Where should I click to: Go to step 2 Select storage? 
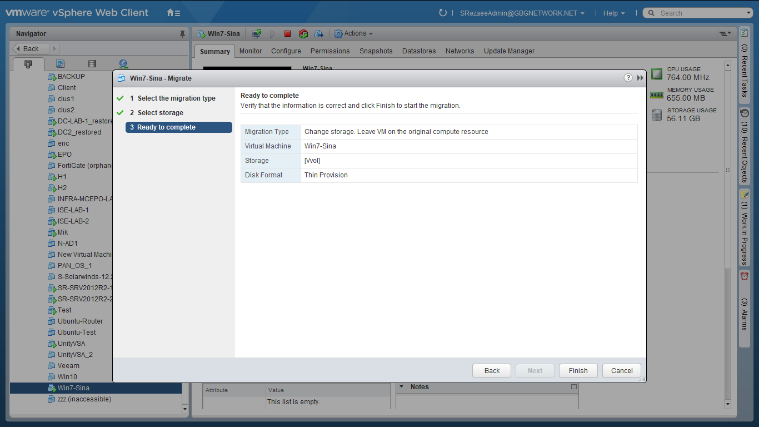tap(160, 113)
